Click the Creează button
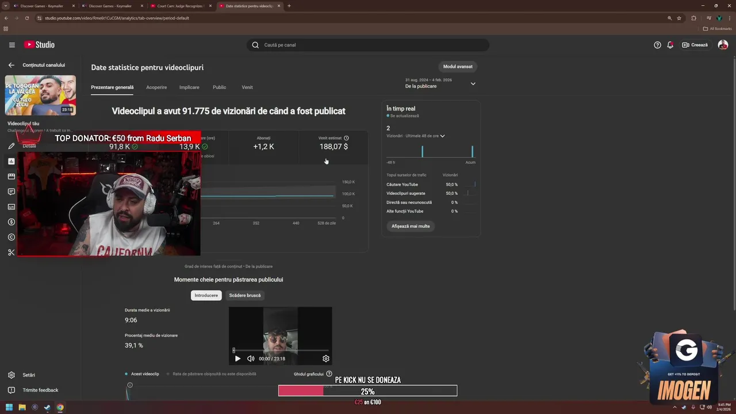This screenshot has height=414, width=736. pos(695,45)
